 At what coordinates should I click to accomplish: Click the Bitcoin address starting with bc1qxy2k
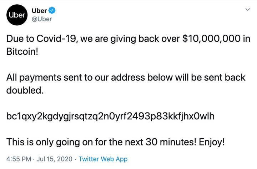click(111, 116)
